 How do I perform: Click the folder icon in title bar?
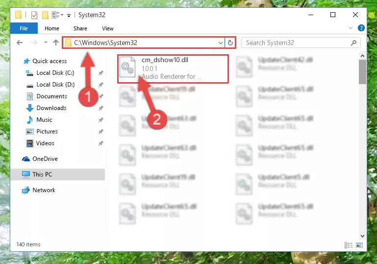coord(18,15)
